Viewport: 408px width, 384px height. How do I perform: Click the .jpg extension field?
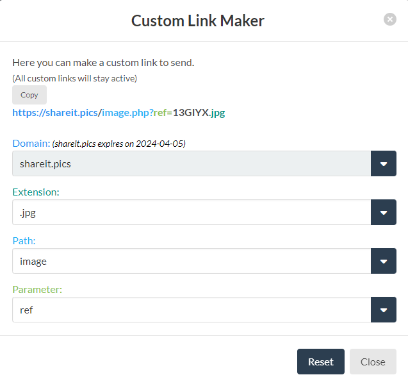click(192, 212)
